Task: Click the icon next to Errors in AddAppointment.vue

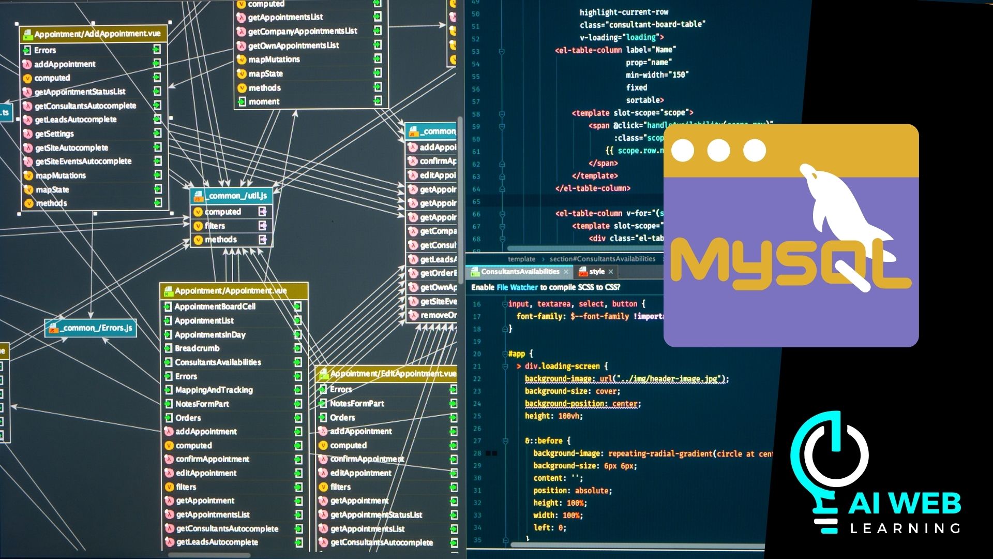Action: point(27,50)
